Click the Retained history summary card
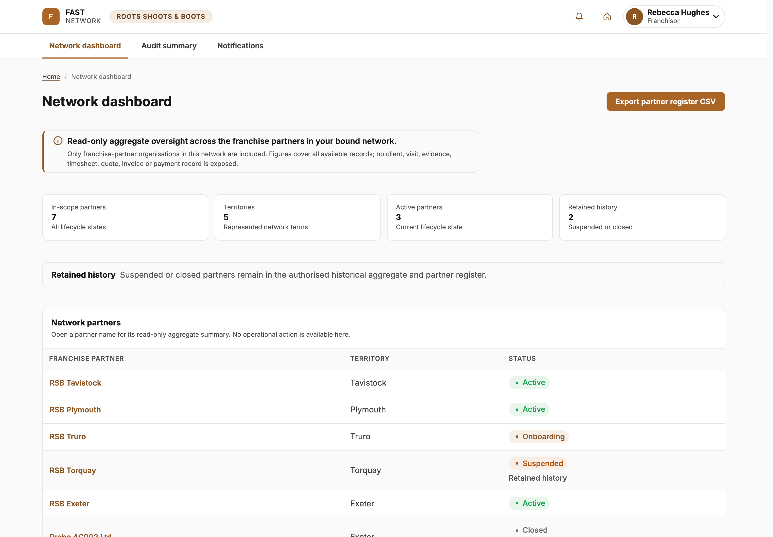This screenshot has height=537, width=773. tap(642, 217)
